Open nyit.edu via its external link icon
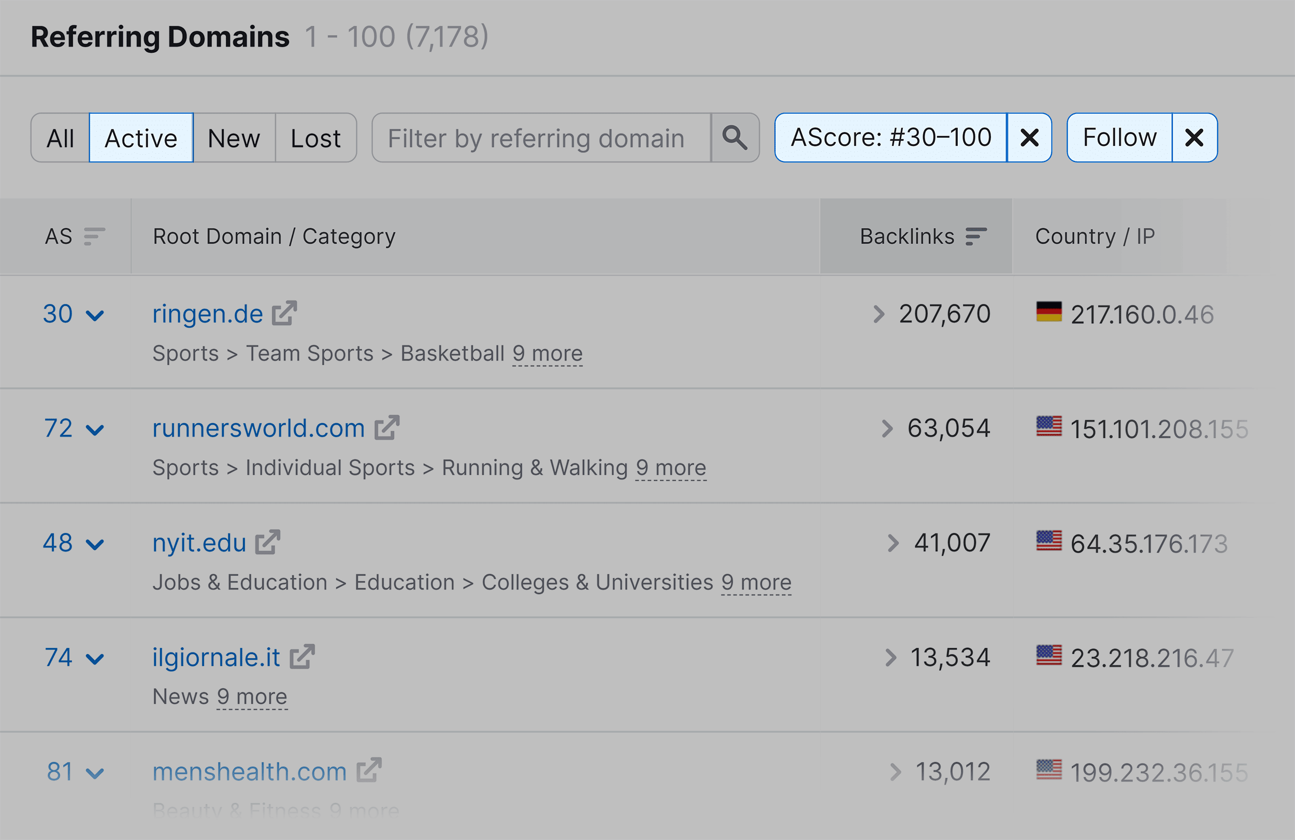Image resolution: width=1295 pixels, height=840 pixels. coord(268,542)
